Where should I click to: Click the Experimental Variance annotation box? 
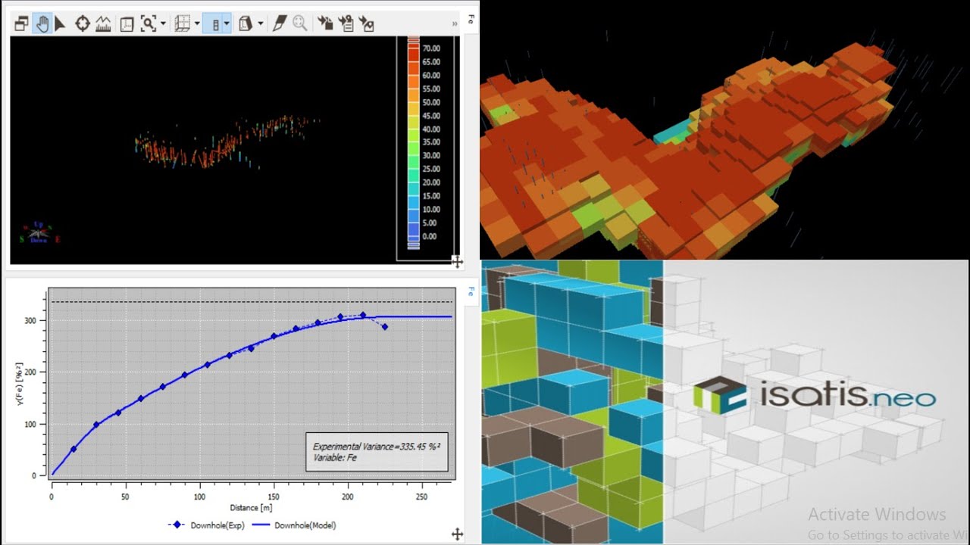376,452
